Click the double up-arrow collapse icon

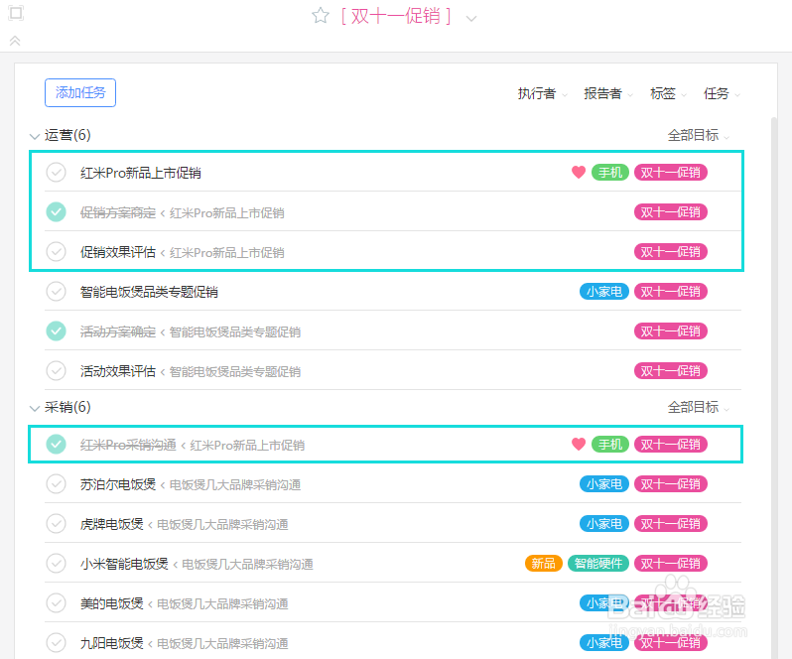(x=15, y=41)
